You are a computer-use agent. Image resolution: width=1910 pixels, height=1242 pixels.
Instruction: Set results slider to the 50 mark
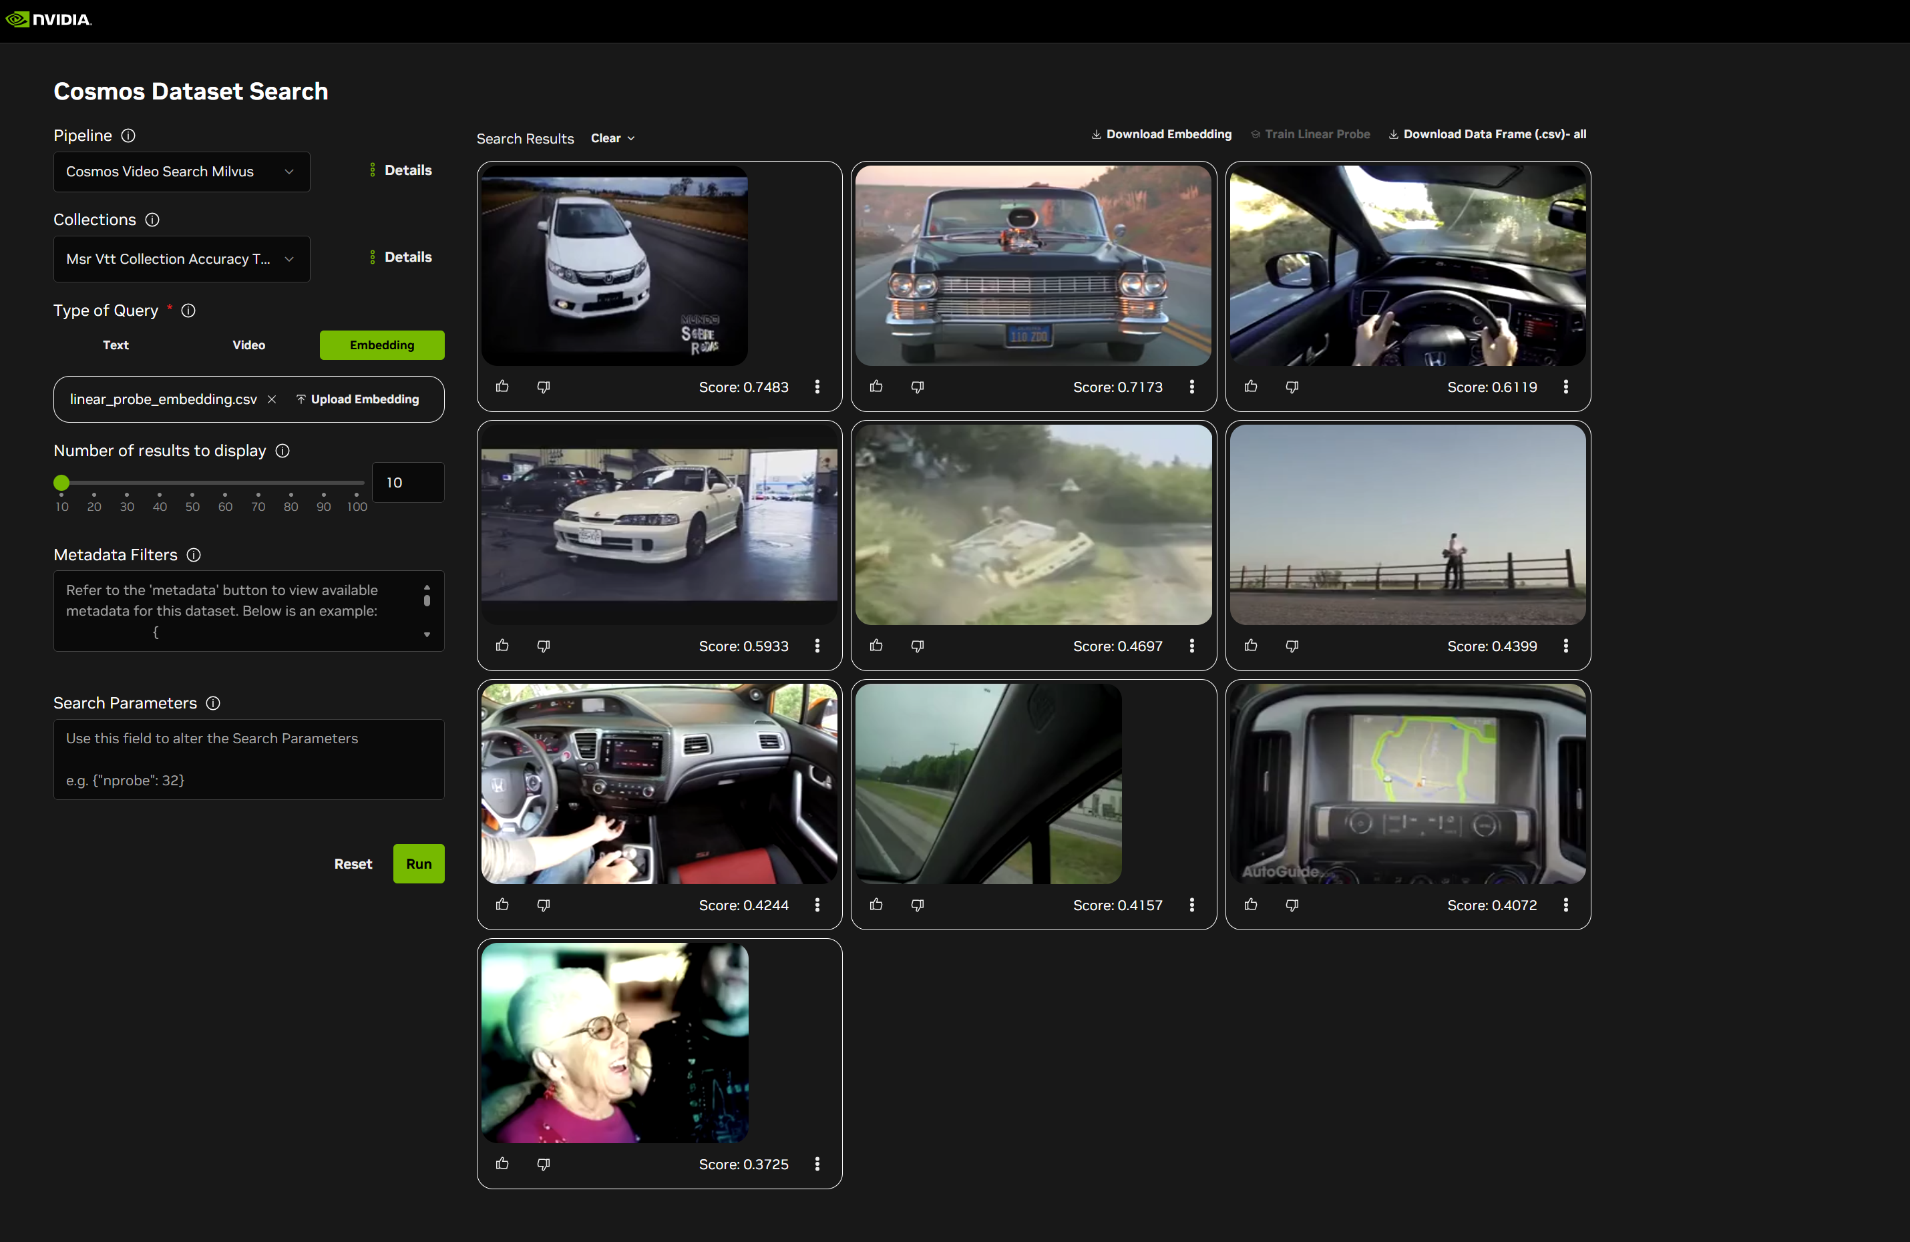(x=192, y=483)
